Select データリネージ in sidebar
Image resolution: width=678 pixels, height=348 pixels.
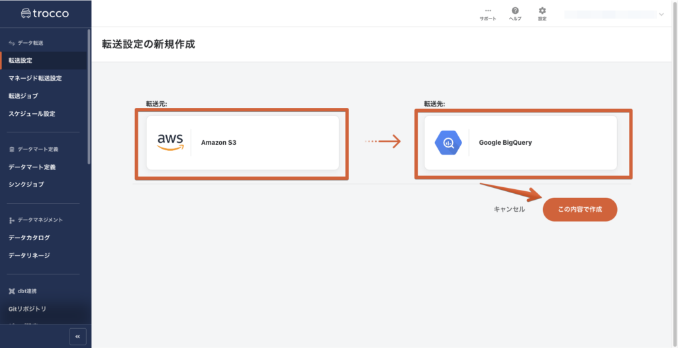tap(29, 255)
